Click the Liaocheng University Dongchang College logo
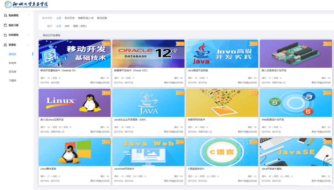Viewport: 334px width, 190px height. point(26,5)
